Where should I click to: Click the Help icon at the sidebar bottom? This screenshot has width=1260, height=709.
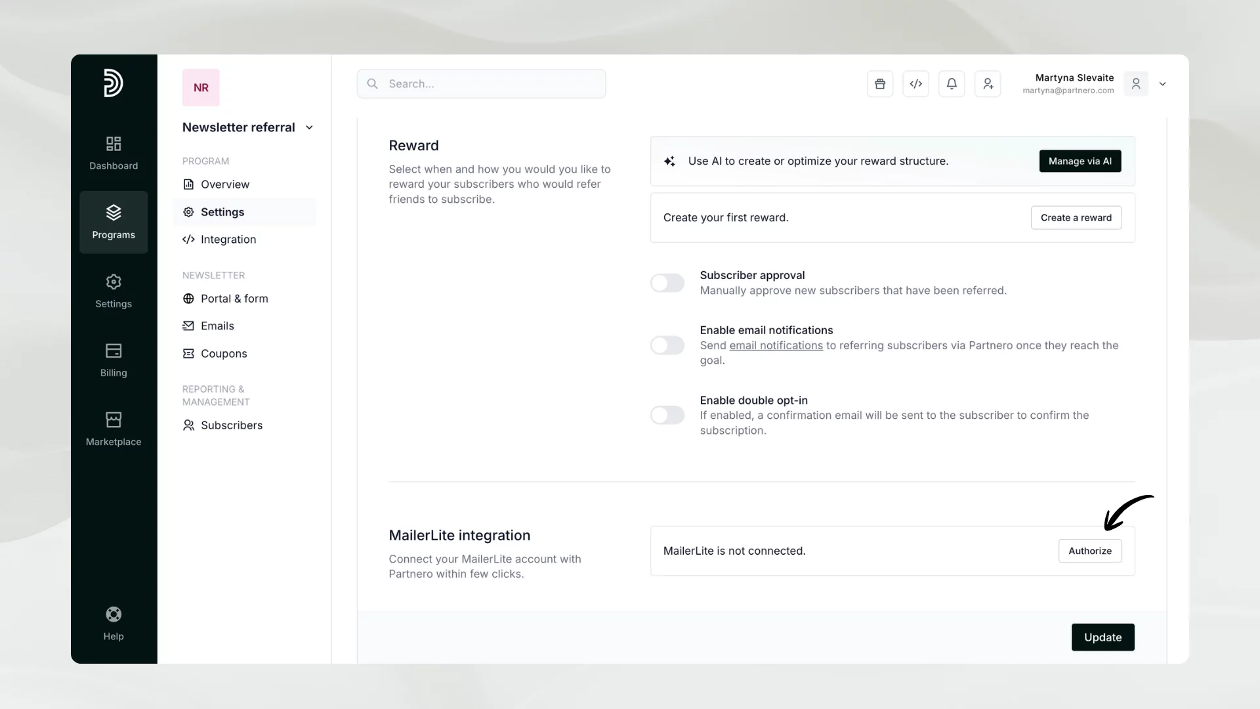pos(113,622)
